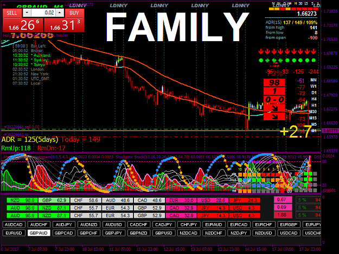Switch chart to NZDCHF pair
The image size is (339, 254).
(x=214, y=233)
